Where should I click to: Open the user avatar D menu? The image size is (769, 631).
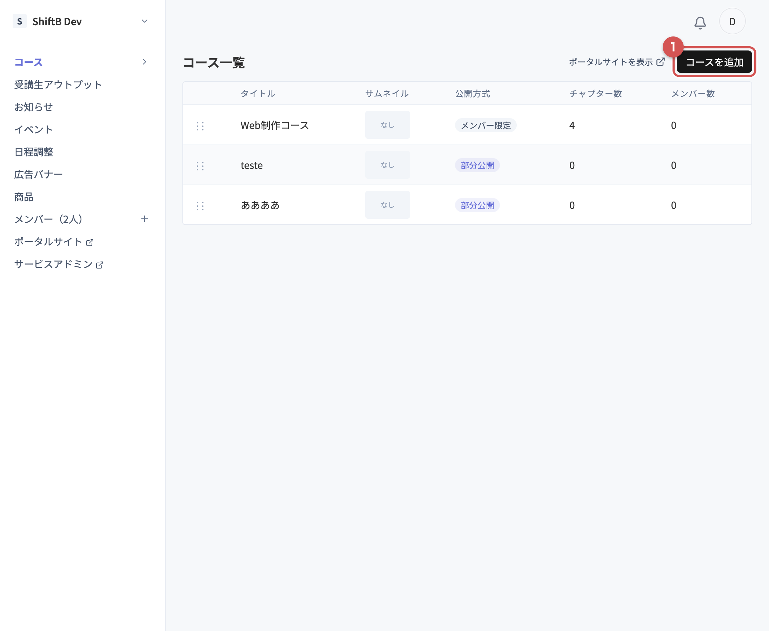click(732, 21)
